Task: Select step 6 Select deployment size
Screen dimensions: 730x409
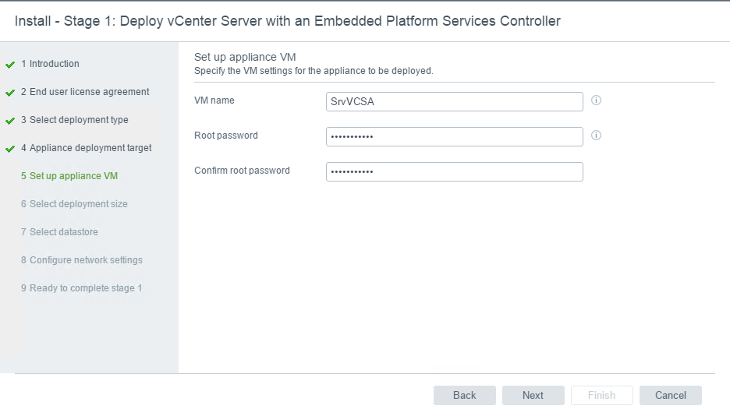Action: (74, 204)
